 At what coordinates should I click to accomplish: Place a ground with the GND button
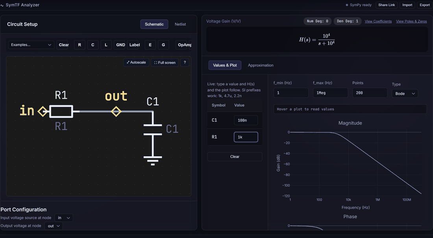[120, 45]
